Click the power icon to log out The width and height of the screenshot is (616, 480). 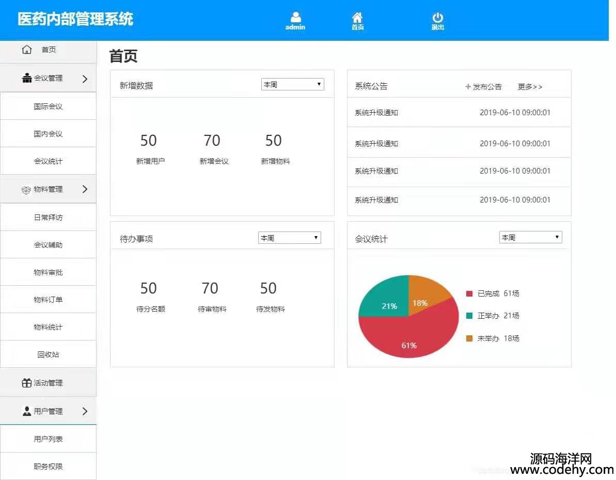438,18
